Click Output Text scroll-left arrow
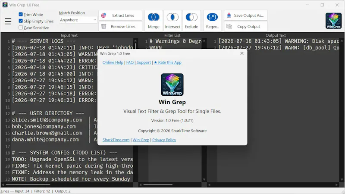The image size is (345, 194). tap(209, 185)
